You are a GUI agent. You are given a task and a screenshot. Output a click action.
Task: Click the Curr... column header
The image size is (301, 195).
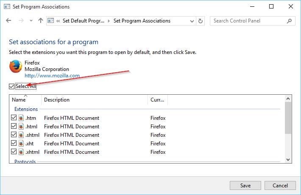pos(158,100)
